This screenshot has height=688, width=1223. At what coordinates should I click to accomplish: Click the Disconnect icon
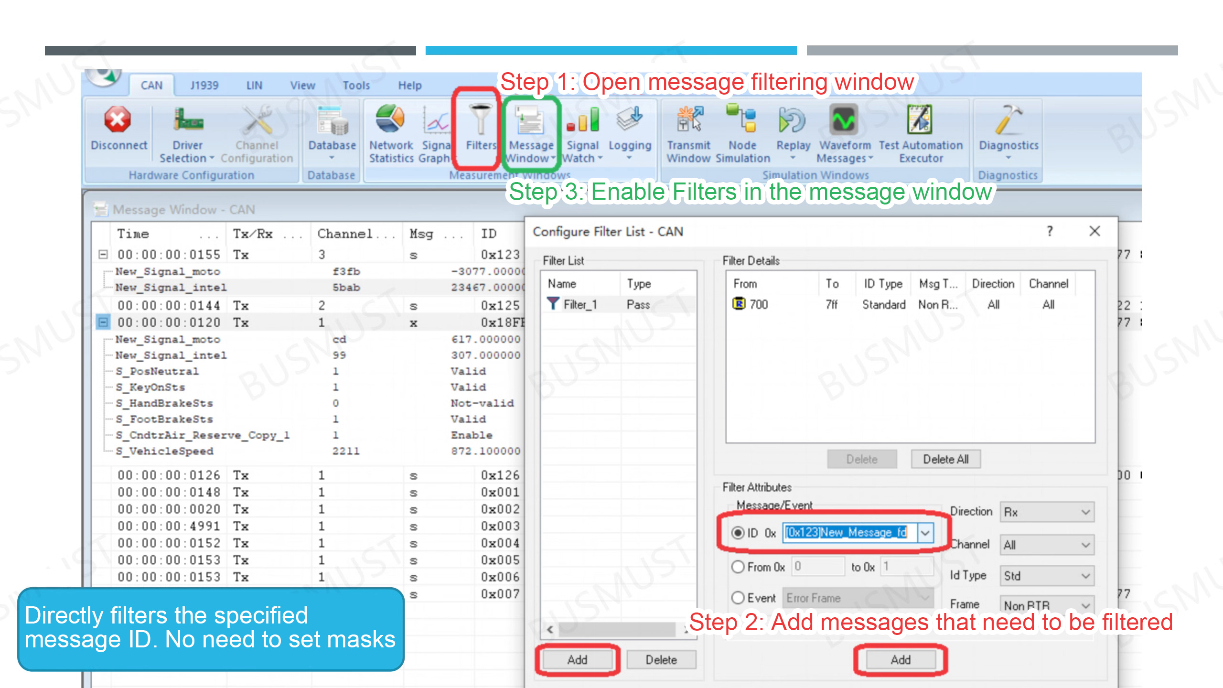pos(118,120)
